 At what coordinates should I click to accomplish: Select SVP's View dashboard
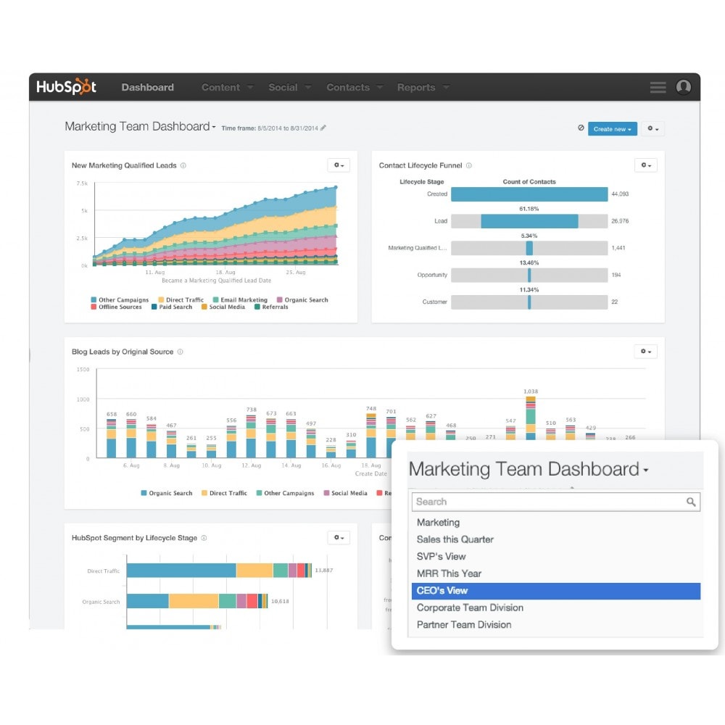[x=556, y=557]
